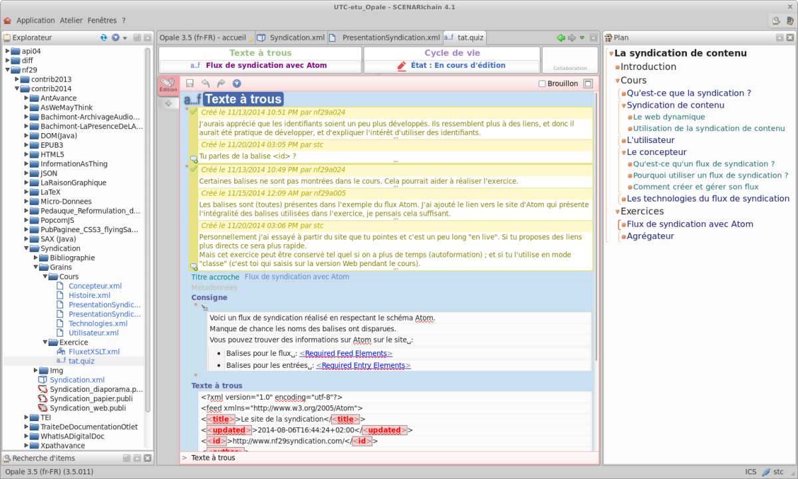Enable the Brouillon checkbox
The width and height of the screenshot is (798, 479).
tap(542, 84)
